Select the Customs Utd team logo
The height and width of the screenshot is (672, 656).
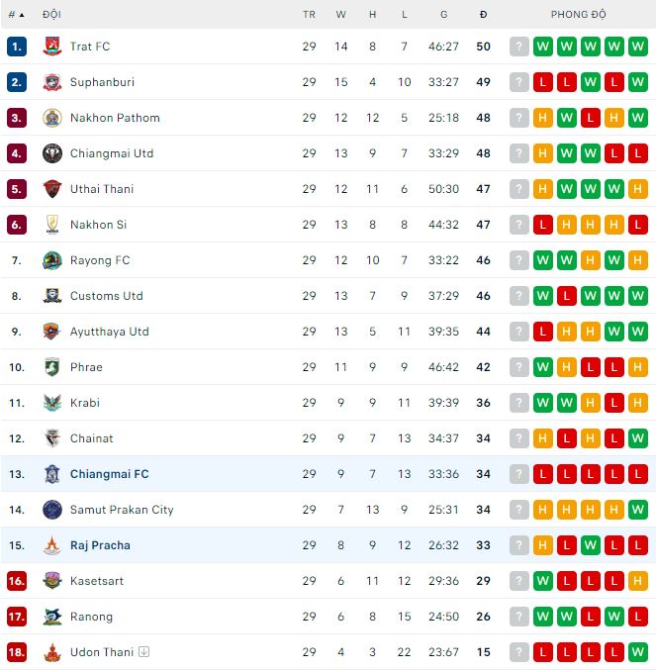tap(52, 296)
